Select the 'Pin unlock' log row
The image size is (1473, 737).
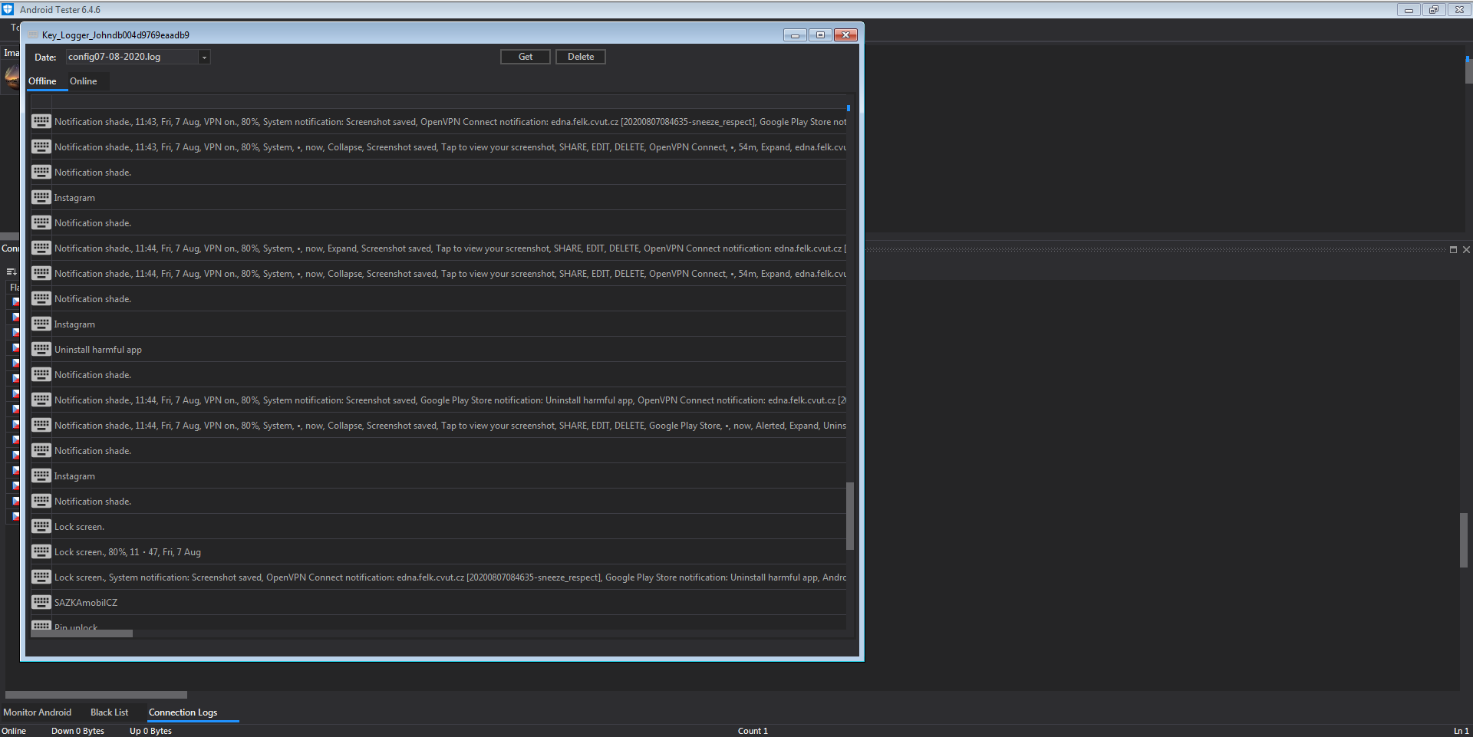click(x=438, y=623)
